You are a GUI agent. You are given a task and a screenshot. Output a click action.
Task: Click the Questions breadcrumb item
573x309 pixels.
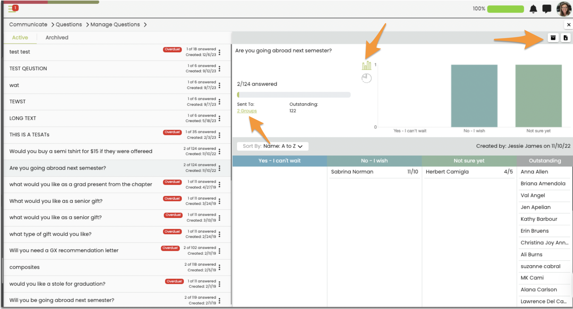[x=69, y=25]
